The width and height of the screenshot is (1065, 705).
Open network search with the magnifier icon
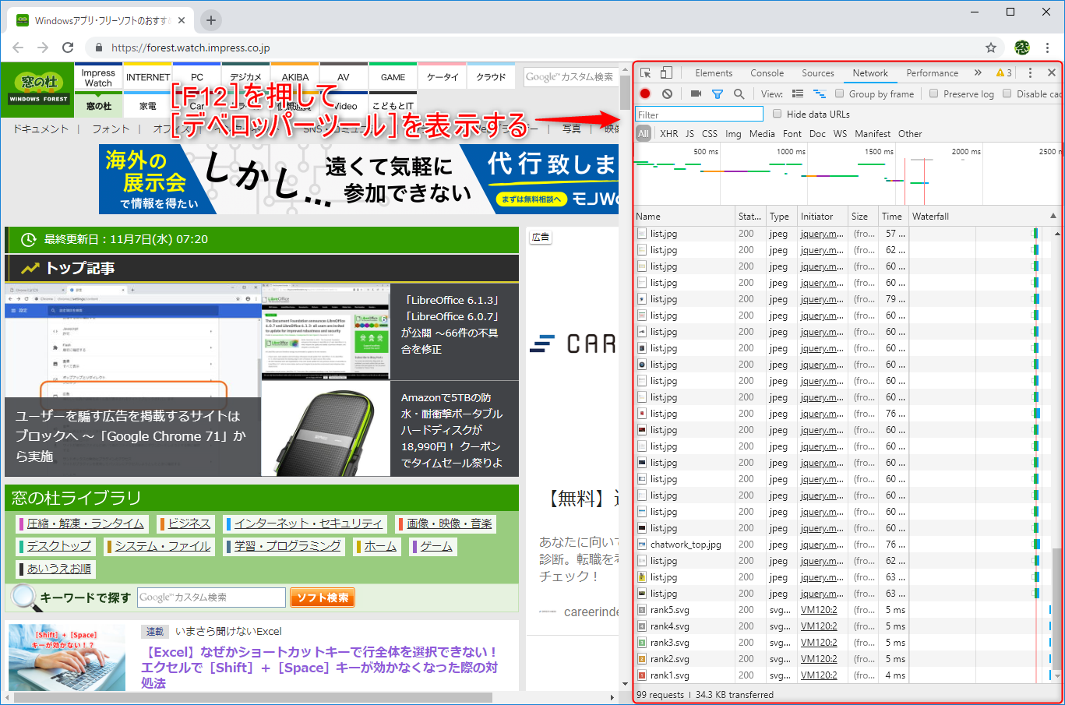pos(739,93)
